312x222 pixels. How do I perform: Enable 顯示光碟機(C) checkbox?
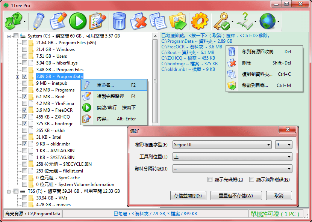(210, 180)
